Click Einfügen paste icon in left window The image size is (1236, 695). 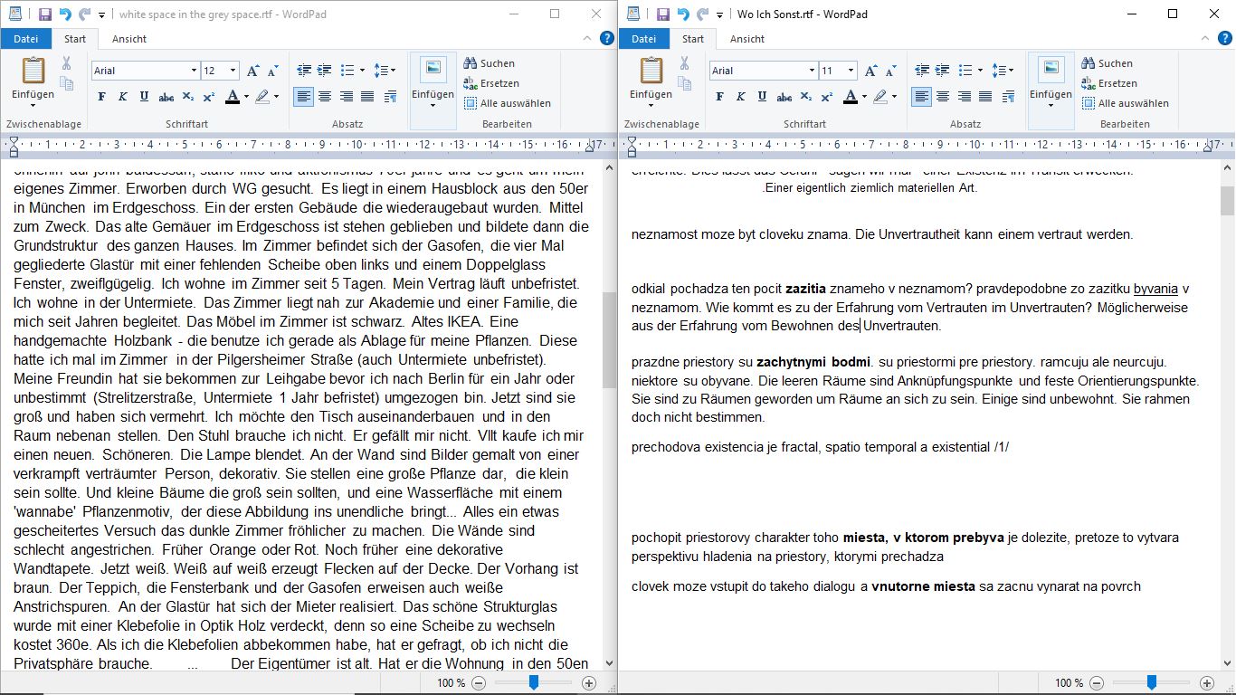tap(33, 70)
